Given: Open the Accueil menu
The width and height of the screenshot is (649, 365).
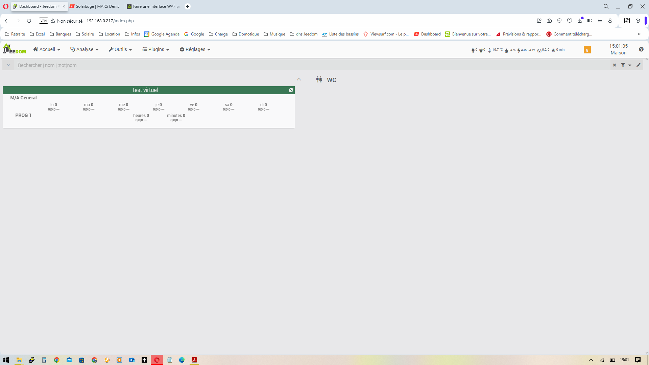Looking at the screenshot, I should point(47,49).
